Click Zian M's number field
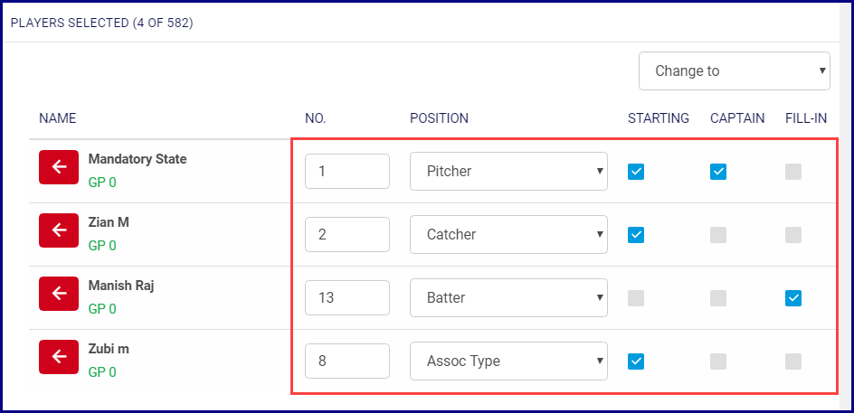The height and width of the screenshot is (413, 854). [x=347, y=235]
